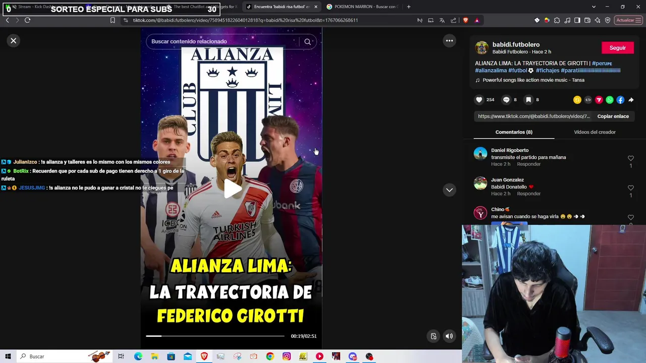Open the 'Powerful songs like action movie music' sound
This screenshot has height=363, width=646.
(x=533, y=80)
